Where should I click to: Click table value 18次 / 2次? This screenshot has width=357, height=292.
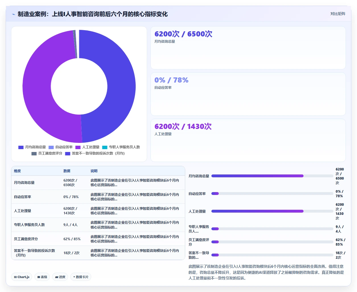[71, 253]
